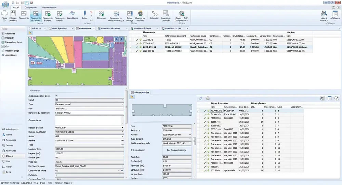
Task: Open the Éditer usinage tool
Action: [x=129, y=15]
